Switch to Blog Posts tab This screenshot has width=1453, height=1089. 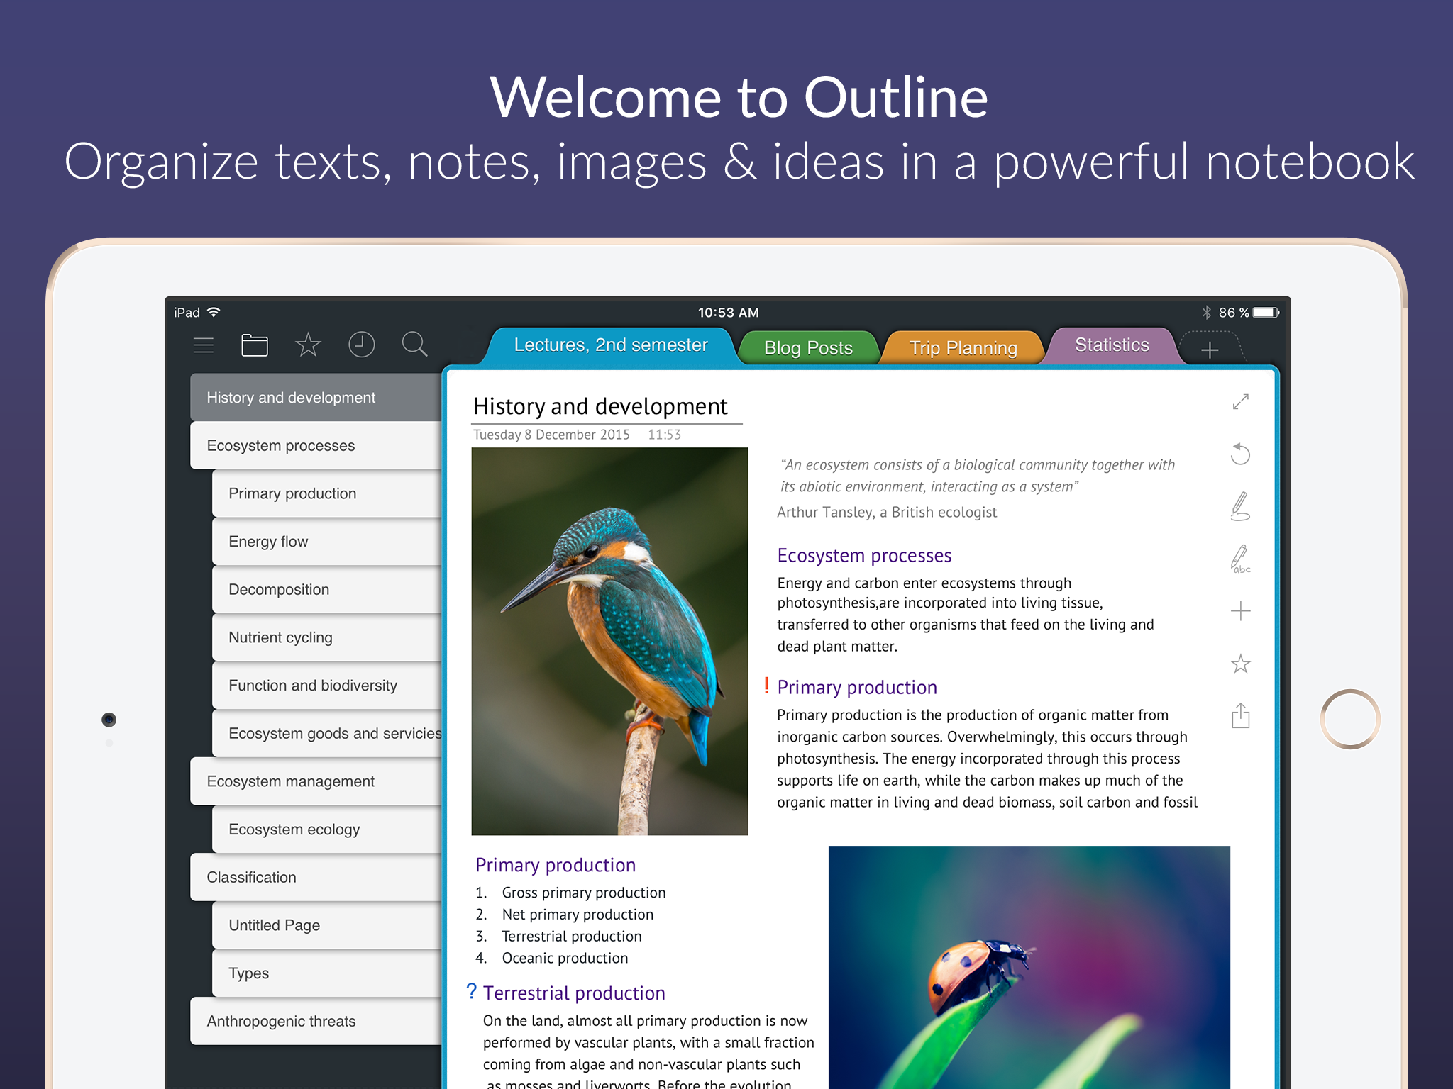(808, 348)
